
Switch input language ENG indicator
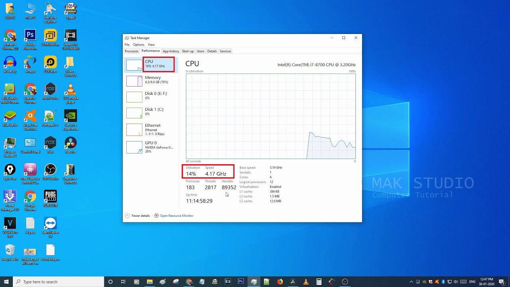coord(473,282)
